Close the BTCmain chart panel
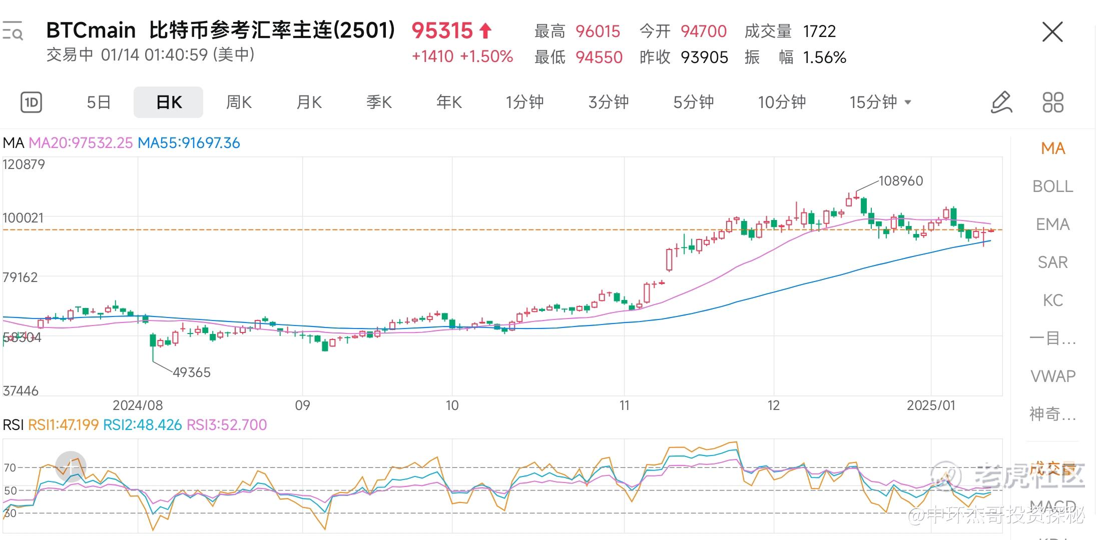The height and width of the screenshot is (540, 1107). click(x=1052, y=32)
